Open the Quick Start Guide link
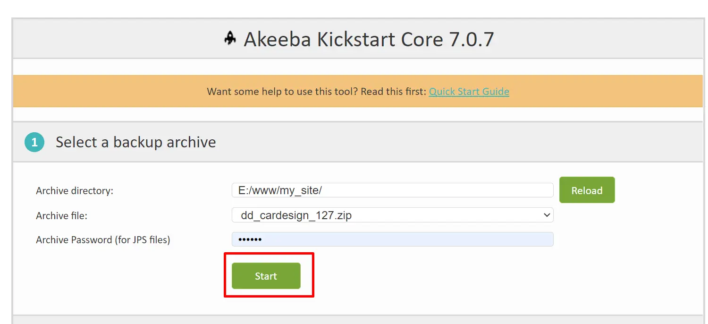This screenshot has height=324, width=708. pos(469,92)
